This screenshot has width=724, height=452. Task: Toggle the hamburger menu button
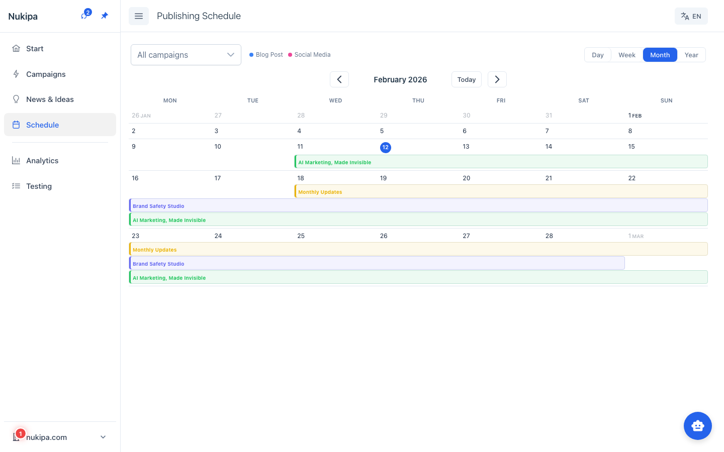(139, 16)
